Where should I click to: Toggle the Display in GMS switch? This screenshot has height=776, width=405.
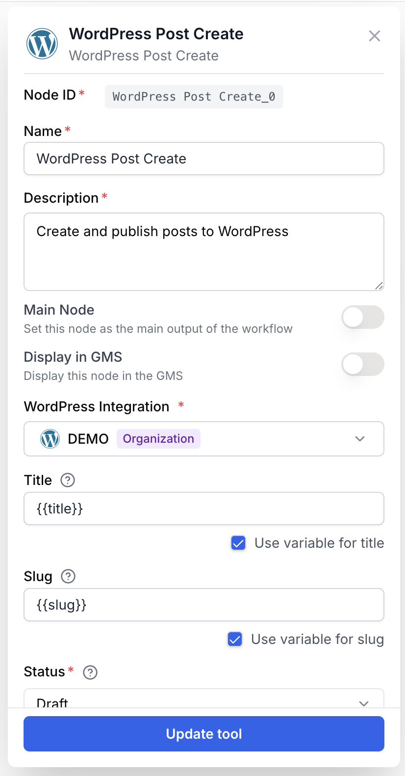[363, 364]
